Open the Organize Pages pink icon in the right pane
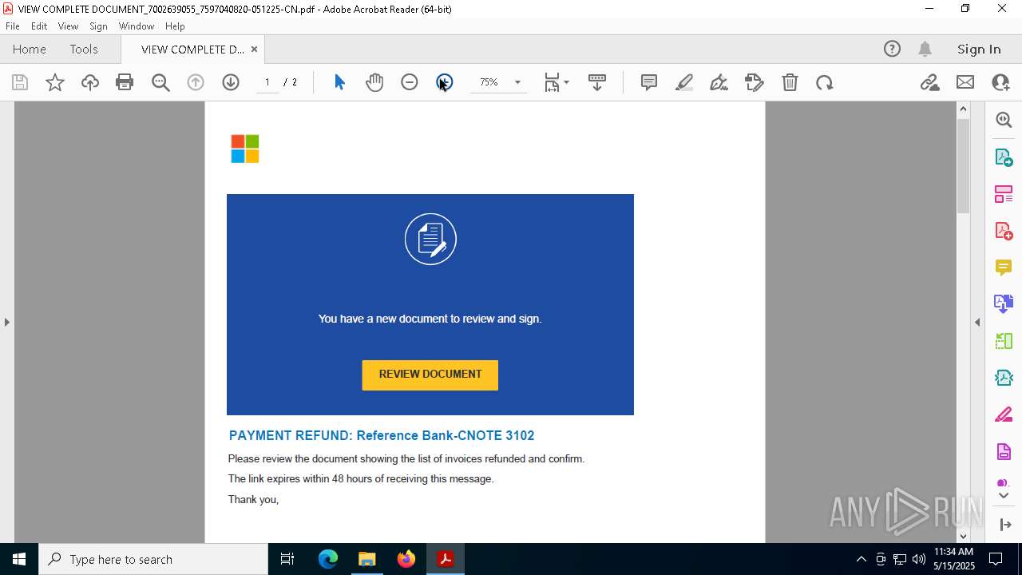Image resolution: width=1022 pixels, height=575 pixels. coord(1004,194)
